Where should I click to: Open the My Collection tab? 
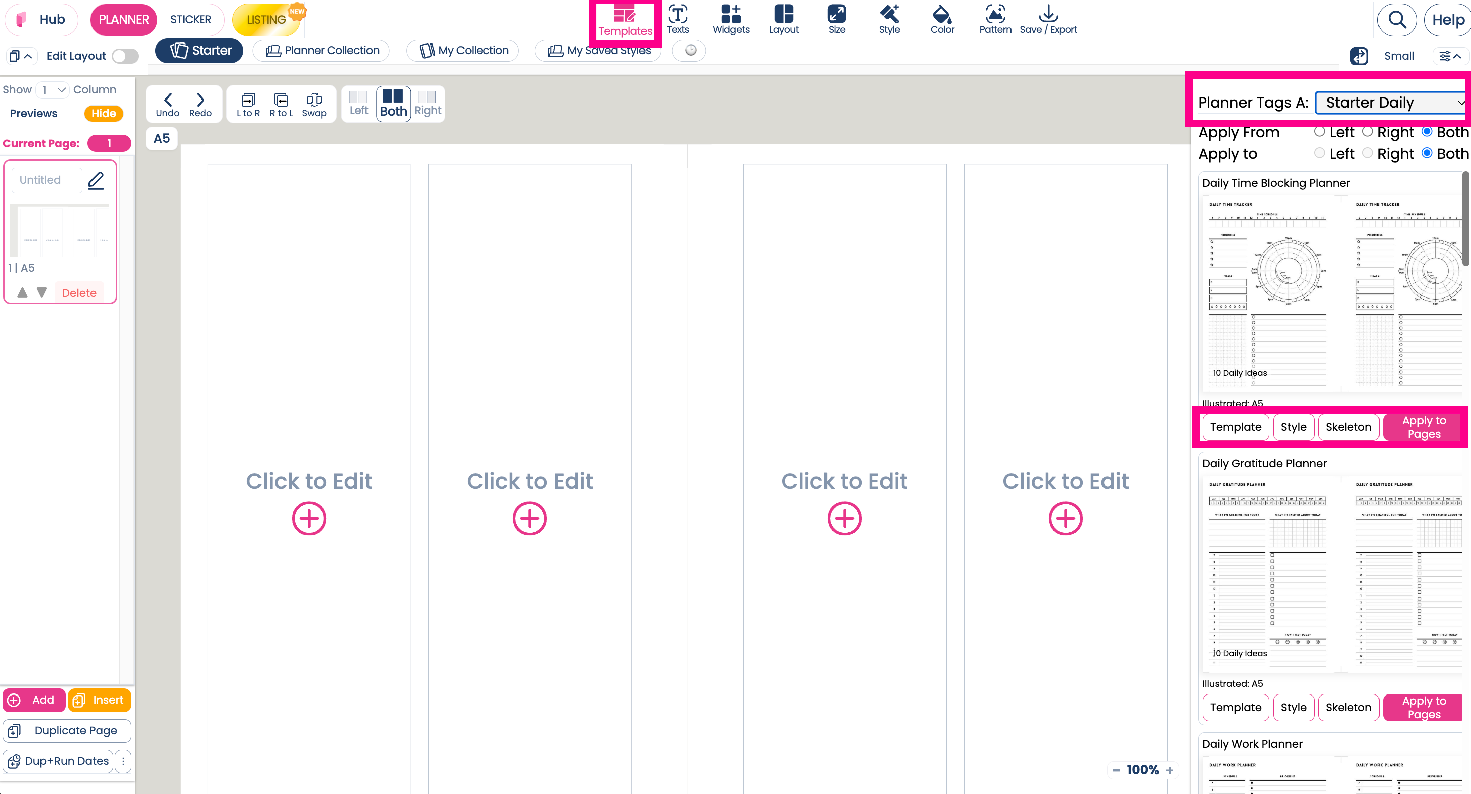click(x=463, y=50)
